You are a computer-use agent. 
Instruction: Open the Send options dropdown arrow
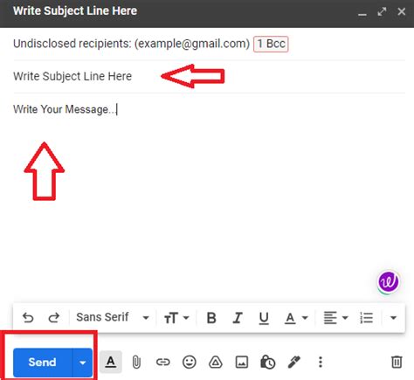[82, 363]
